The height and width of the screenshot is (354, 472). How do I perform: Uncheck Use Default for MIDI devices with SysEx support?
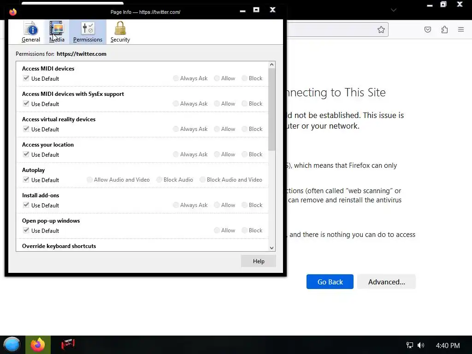pyautogui.click(x=26, y=104)
